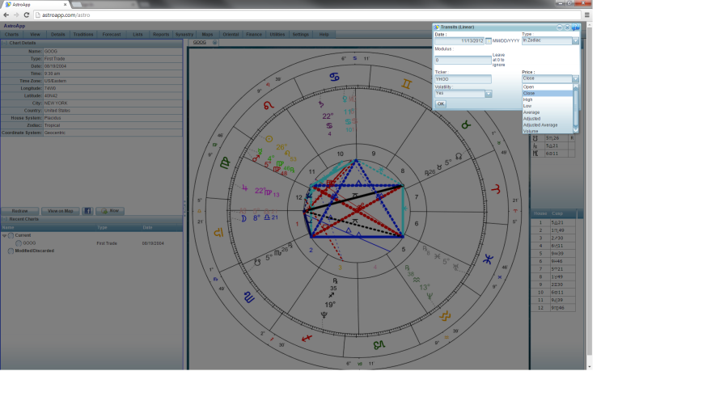Click the help icon in Transits dialog
The image size is (728, 409).
coord(576,27)
